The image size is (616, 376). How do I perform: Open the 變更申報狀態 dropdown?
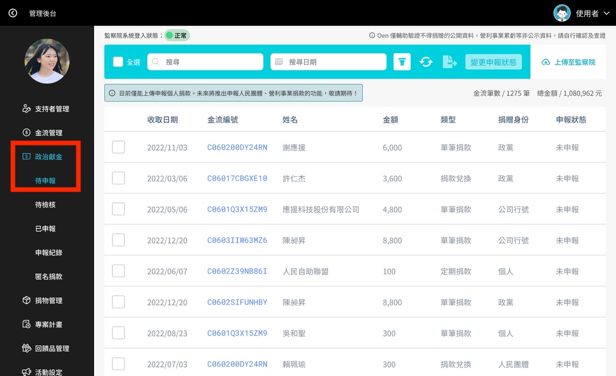493,62
